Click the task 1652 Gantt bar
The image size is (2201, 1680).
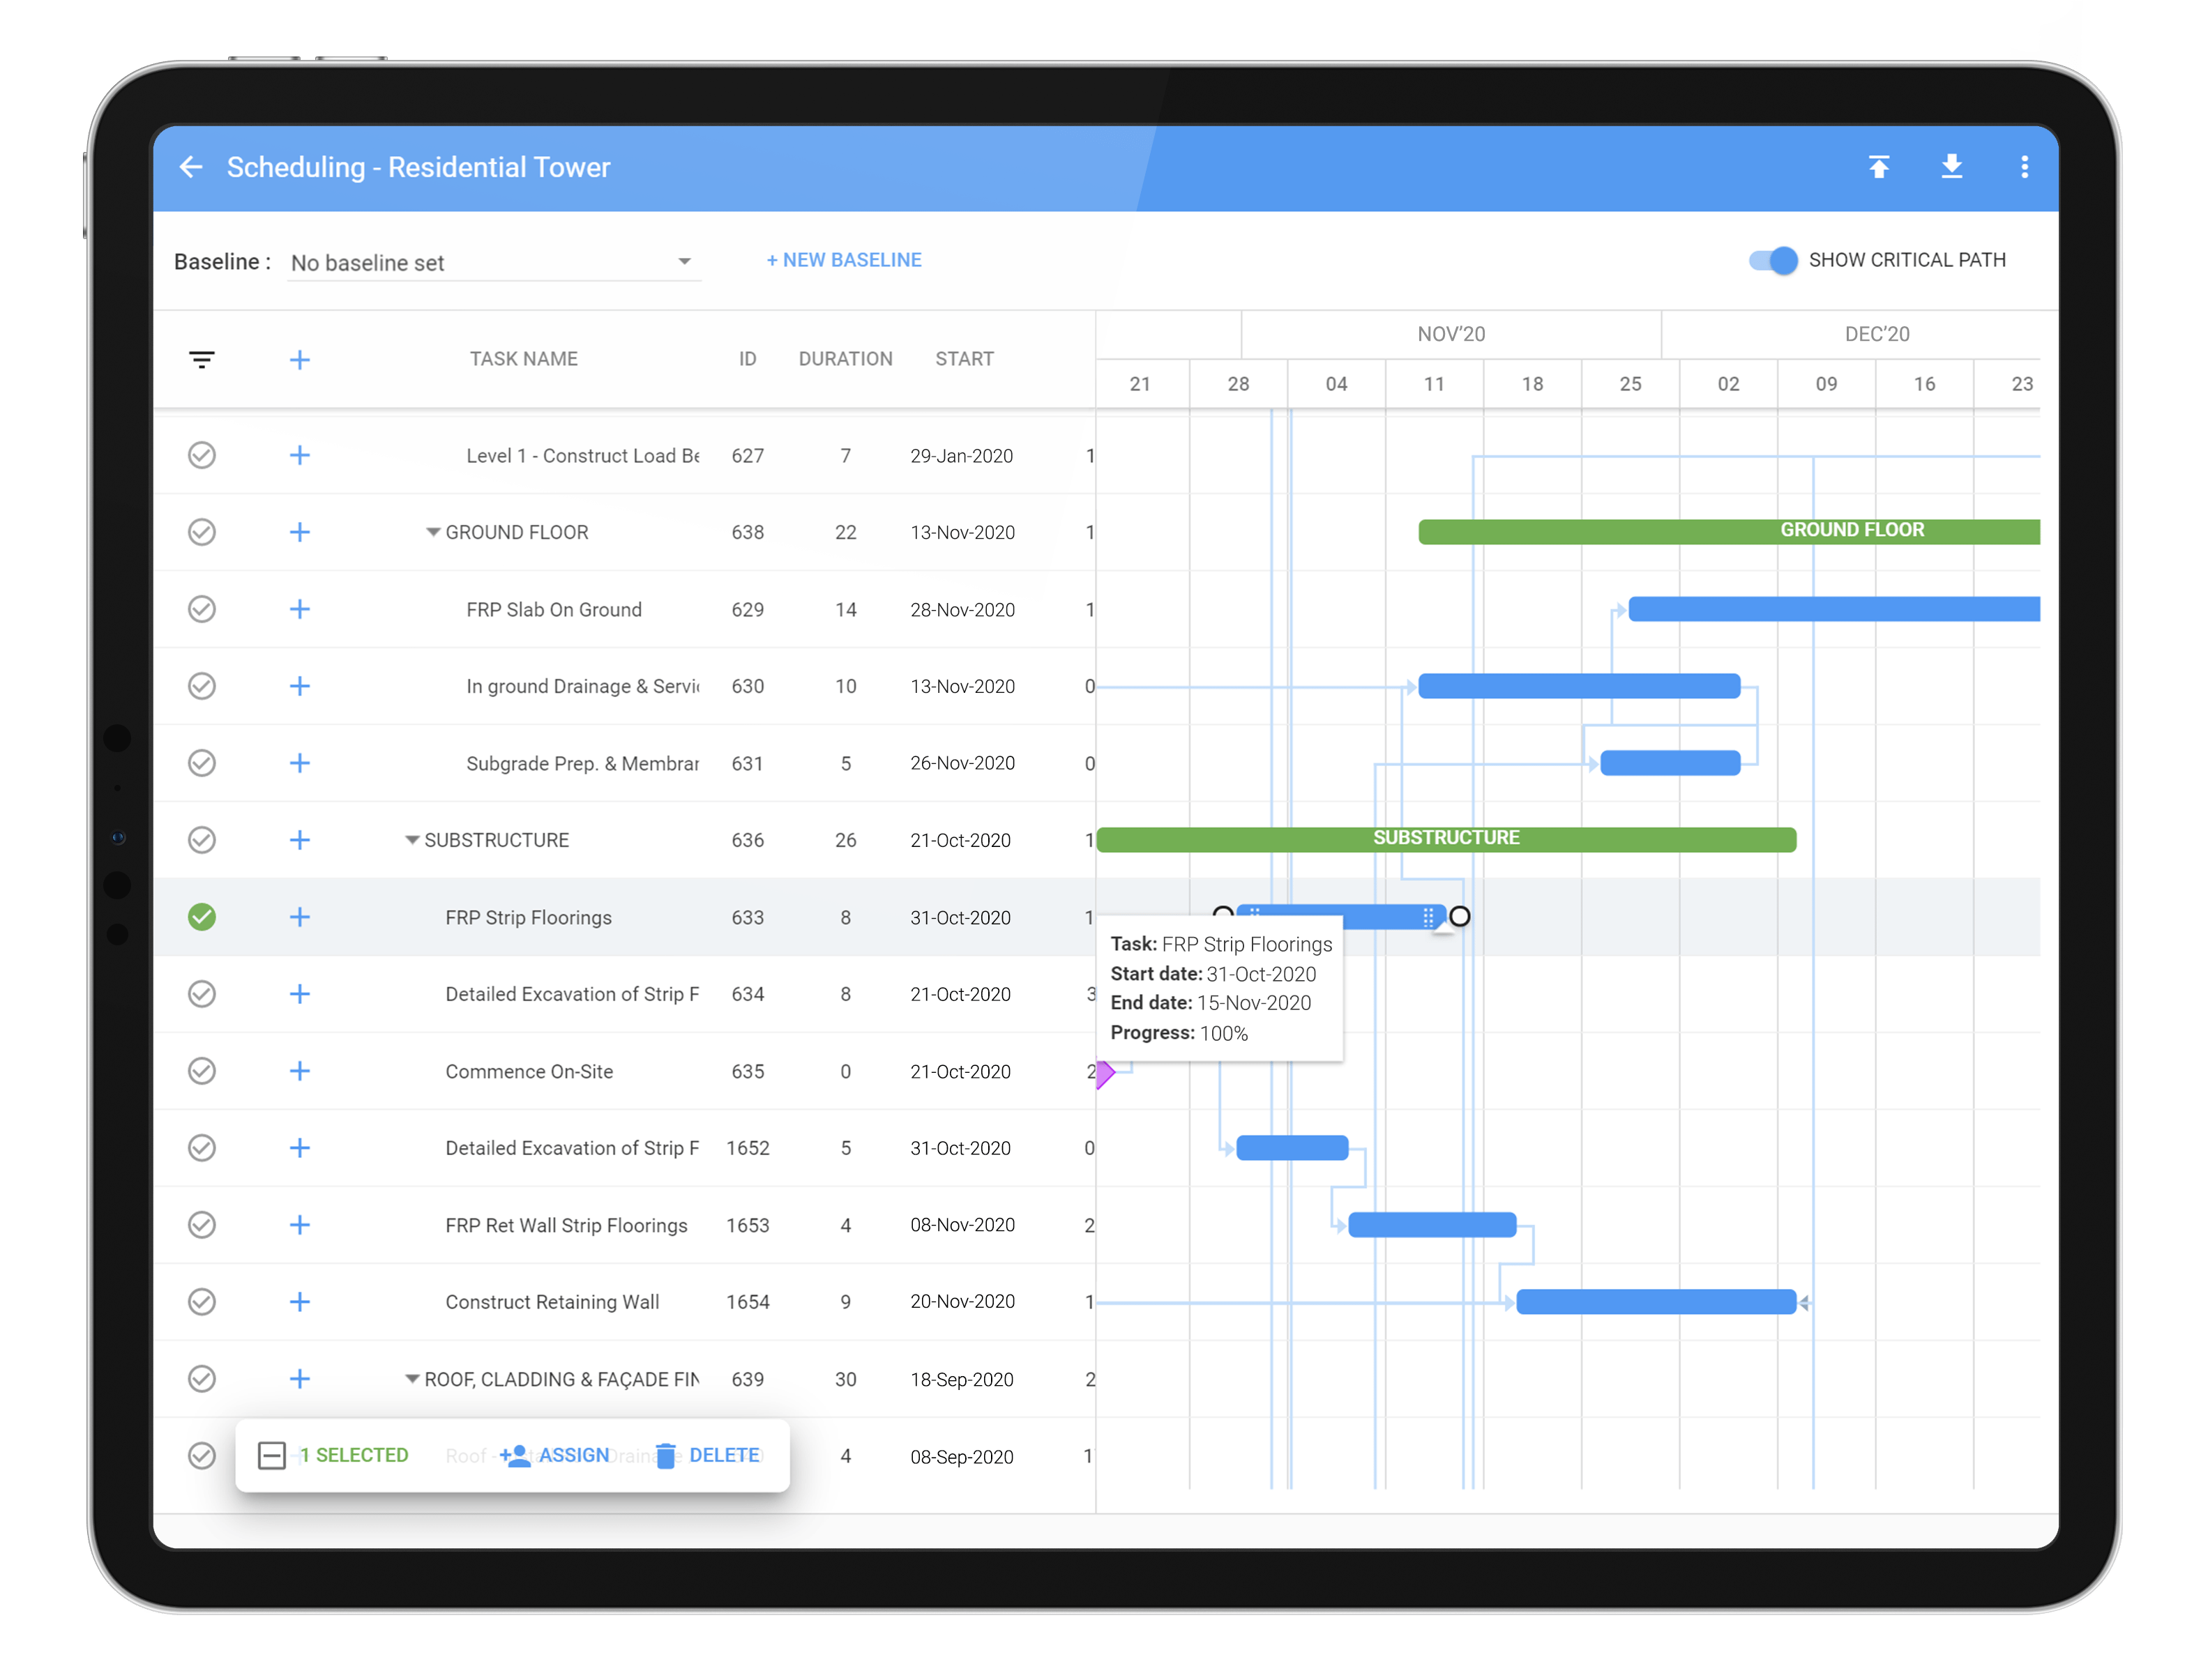[1294, 1149]
